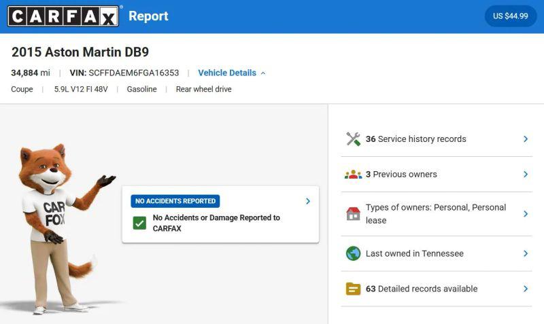Viewport: 544px width, 324px height.
Task: Click the previous owners people icon
Action: pyautogui.click(x=353, y=175)
